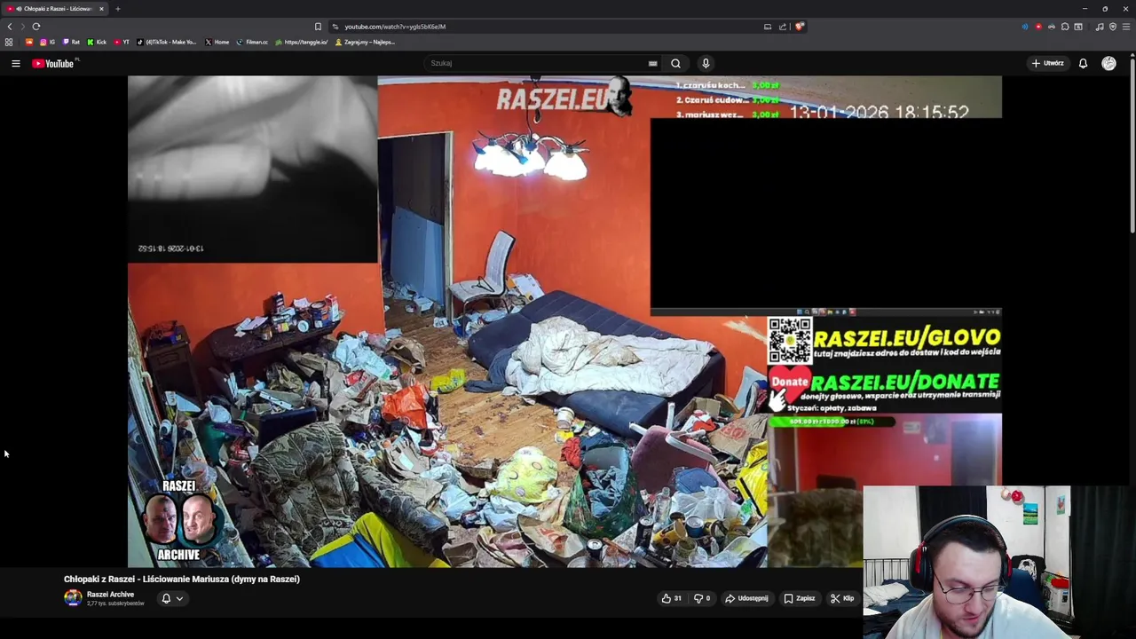Share page icon in address bar
This screenshot has width=1136, height=639.
783,27
